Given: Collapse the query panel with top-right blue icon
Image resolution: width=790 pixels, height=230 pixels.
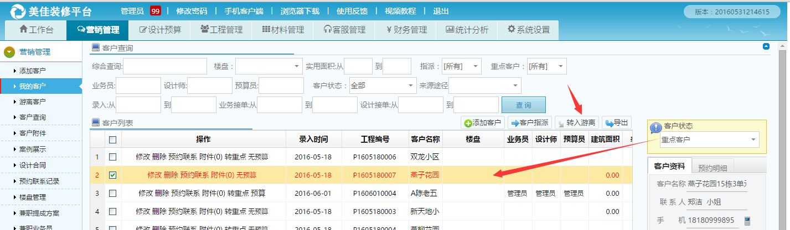Looking at the screenshot, I should click(766, 47).
